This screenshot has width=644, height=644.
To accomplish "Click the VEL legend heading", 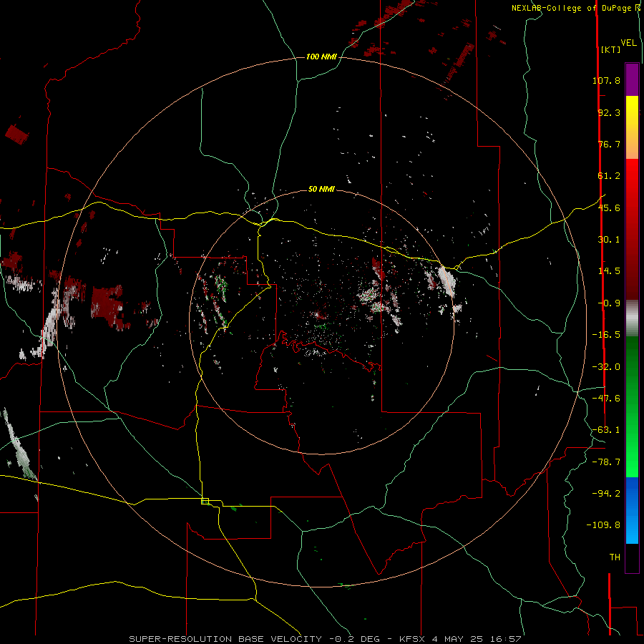I will click(628, 43).
